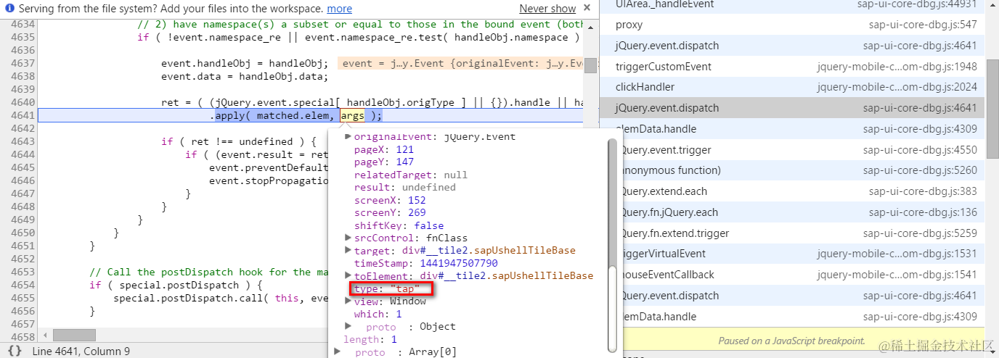The width and height of the screenshot is (999, 358).
Task: Expand the target div#__tile2 property
Action: click(x=348, y=250)
